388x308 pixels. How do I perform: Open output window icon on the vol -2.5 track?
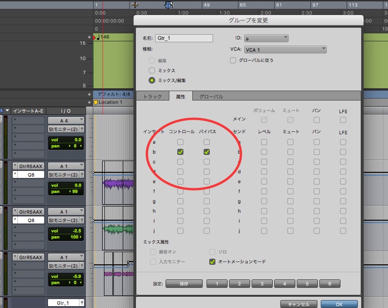[82, 220]
